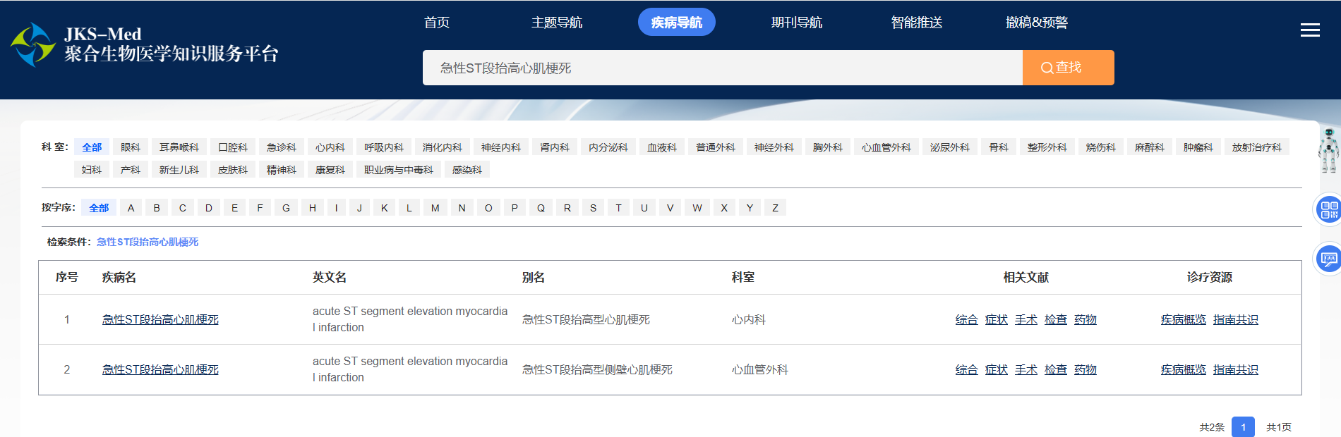This screenshot has height=437, width=1341.
Task: Click page 1 pagination button
Action: click(x=1243, y=427)
